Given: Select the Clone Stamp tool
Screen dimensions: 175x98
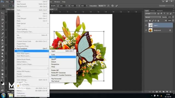Looking at the screenshot, I should coord(2,40).
